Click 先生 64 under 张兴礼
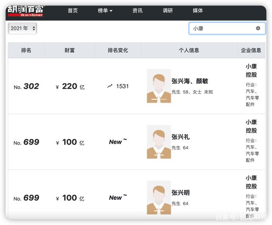This screenshot has height=225, width=272. tap(180, 148)
